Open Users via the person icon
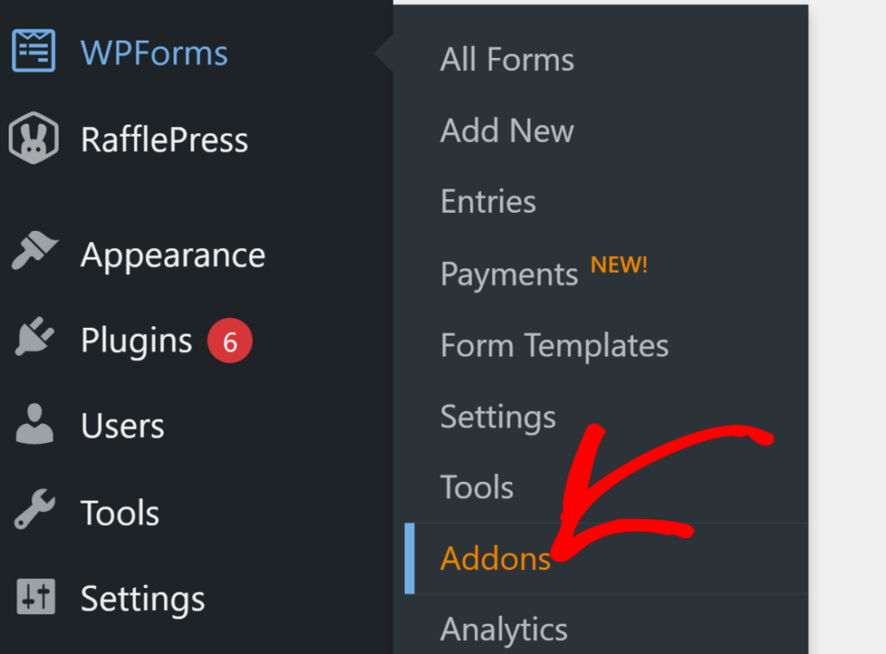 [33, 424]
